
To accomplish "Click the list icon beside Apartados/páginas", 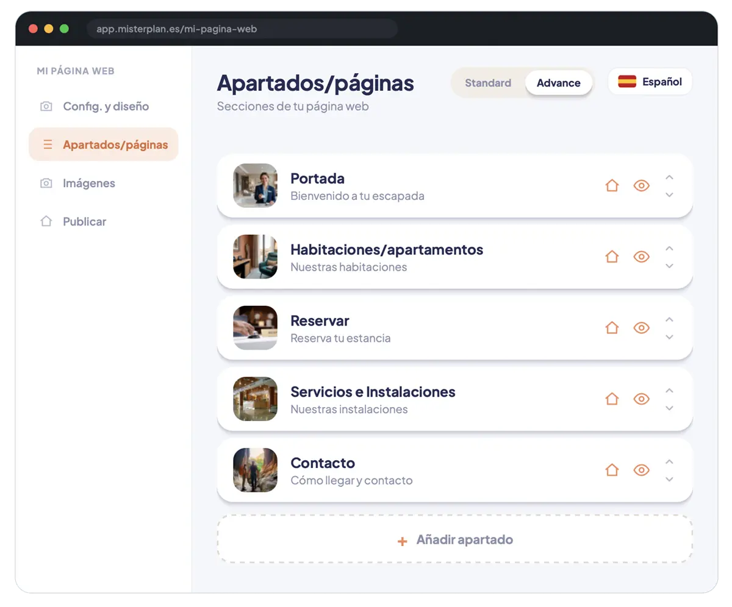I will pos(47,145).
